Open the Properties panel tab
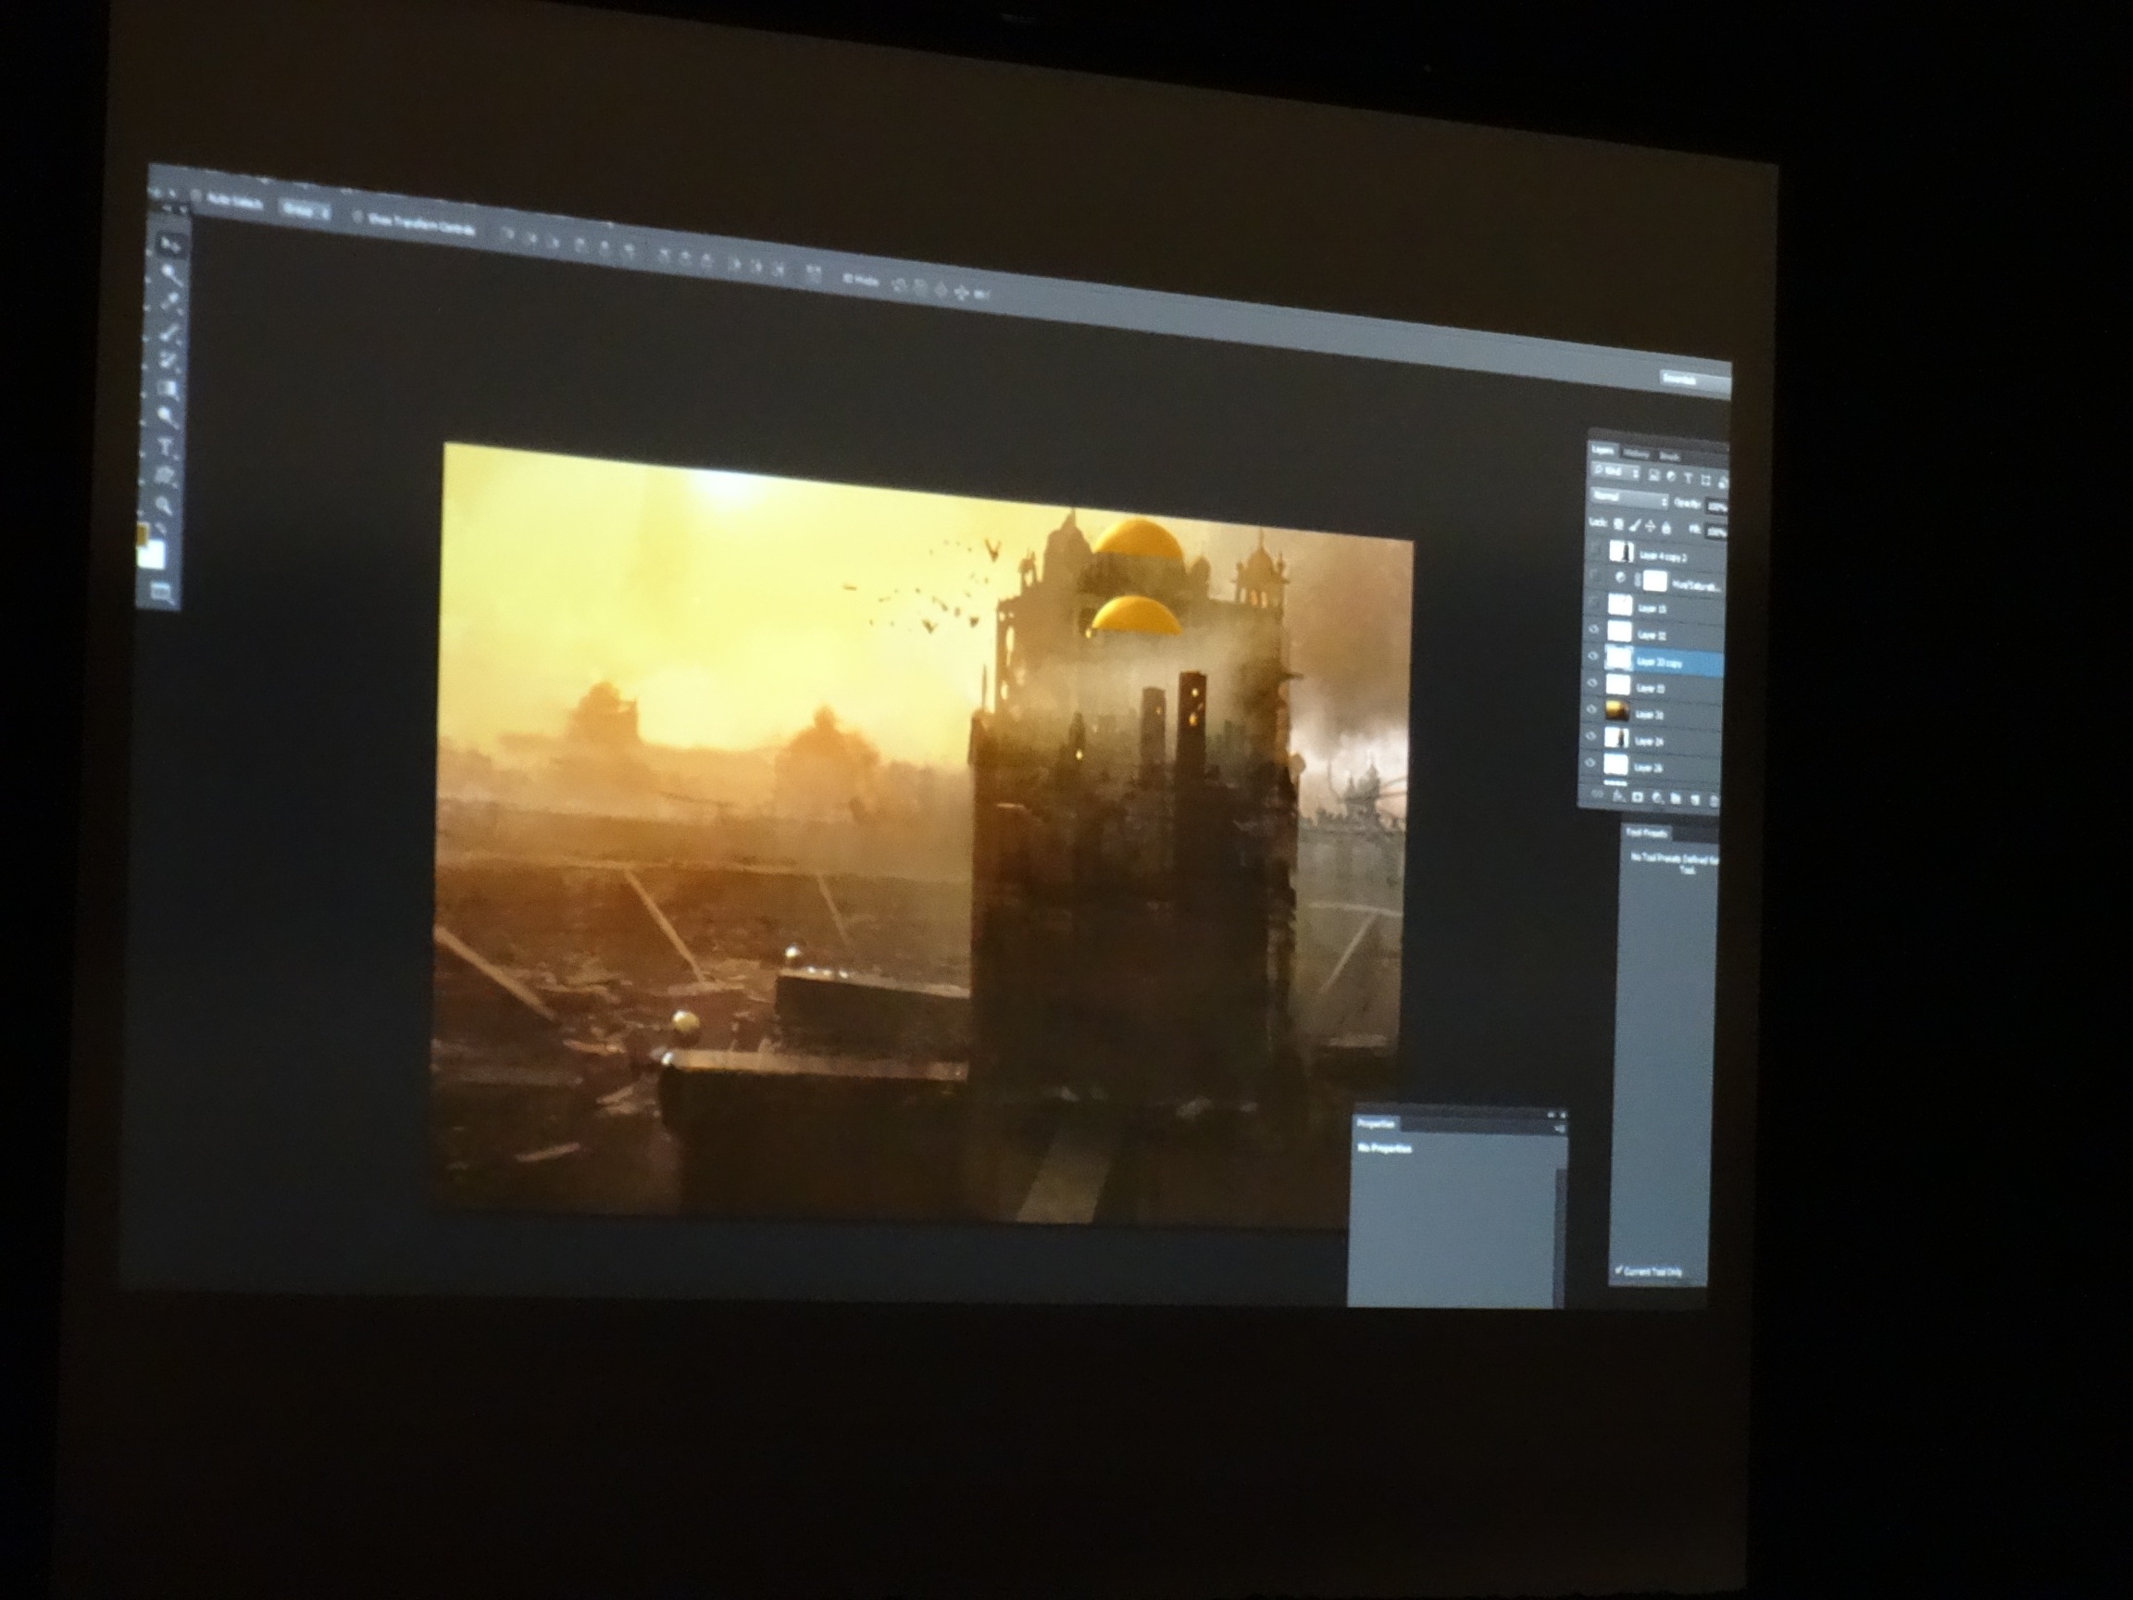2133x1600 pixels. click(1376, 1123)
